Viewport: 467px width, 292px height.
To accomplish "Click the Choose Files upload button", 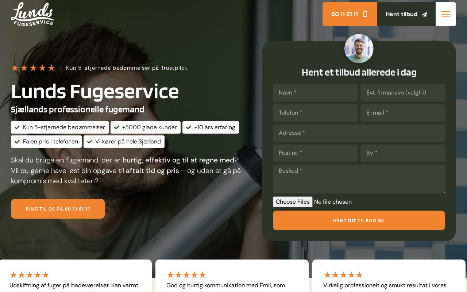I will click(293, 202).
